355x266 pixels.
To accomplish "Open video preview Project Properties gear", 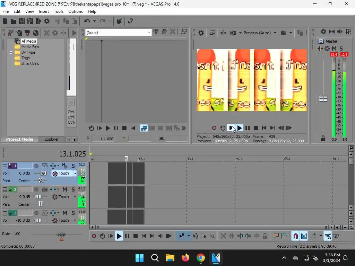I will pos(201,33).
